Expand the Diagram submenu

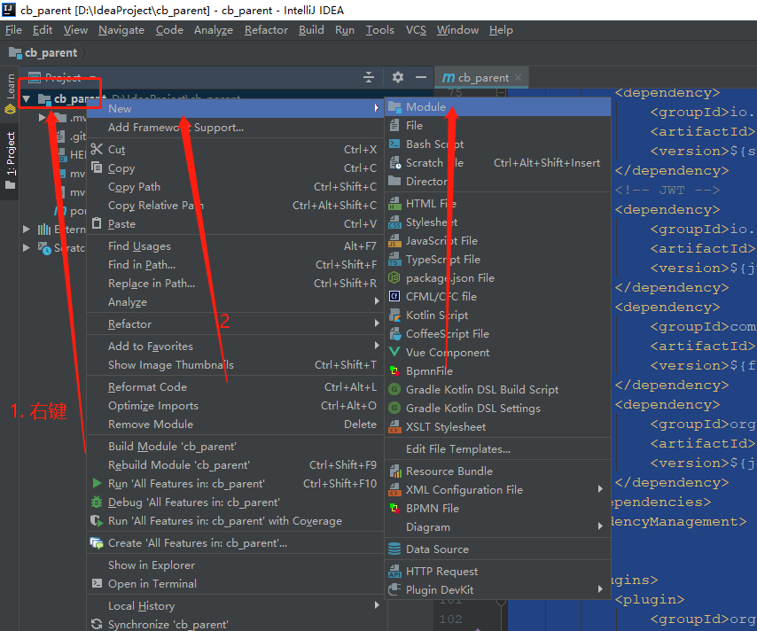coord(497,527)
